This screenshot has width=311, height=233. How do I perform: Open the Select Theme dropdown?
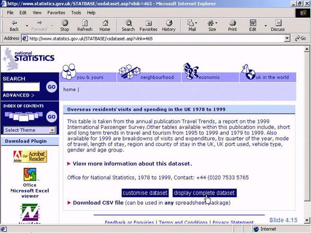29,130
